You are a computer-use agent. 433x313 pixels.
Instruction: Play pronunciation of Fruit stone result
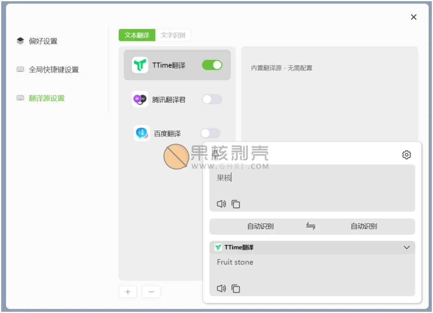(221, 289)
